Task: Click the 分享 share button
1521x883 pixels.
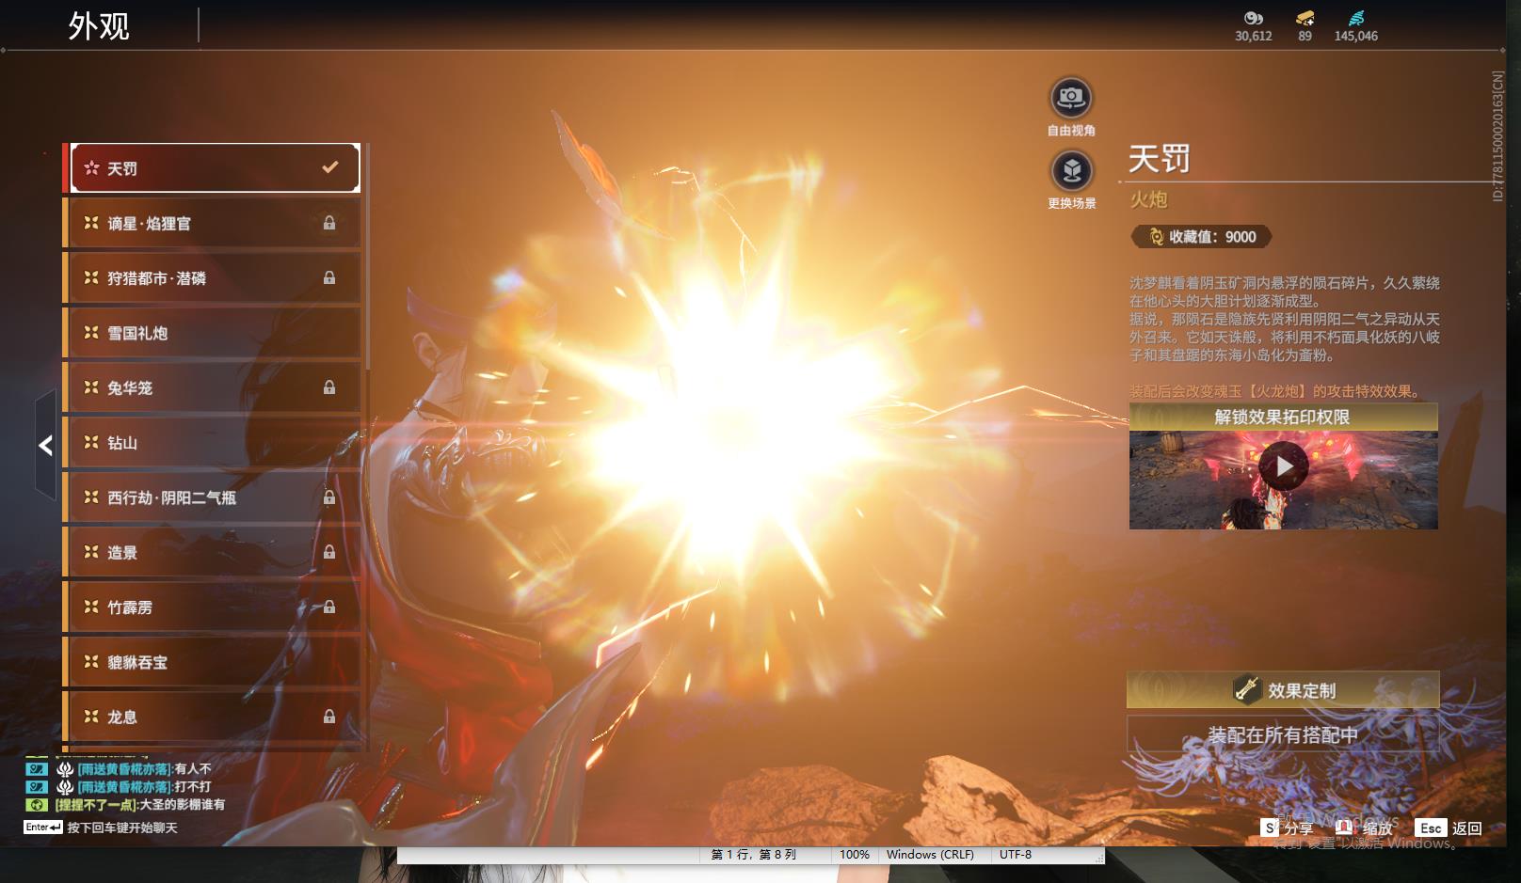Action: [x=1287, y=828]
